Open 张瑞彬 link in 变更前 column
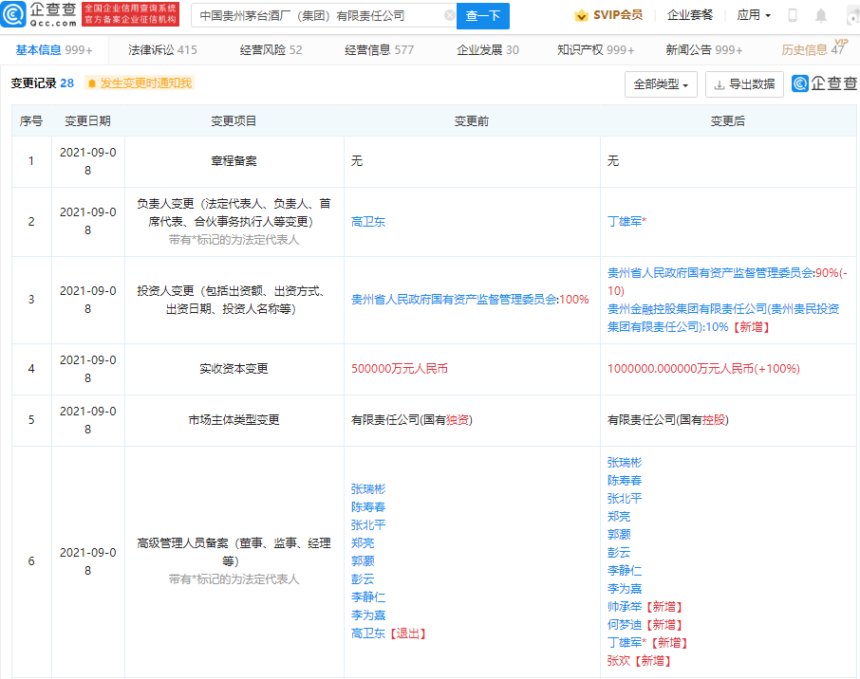 (x=368, y=488)
